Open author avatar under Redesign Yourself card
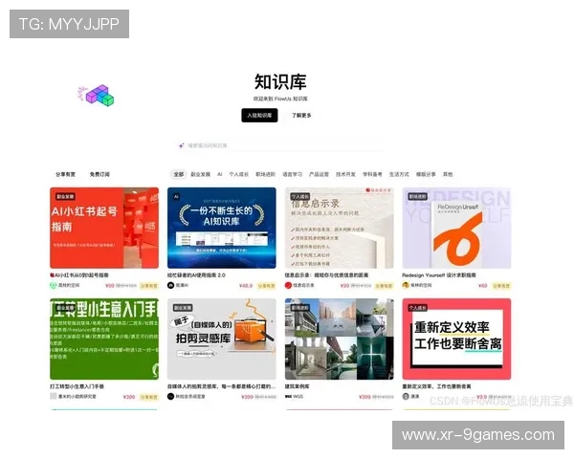This screenshot has width=574, height=459. pyautogui.click(x=406, y=285)
